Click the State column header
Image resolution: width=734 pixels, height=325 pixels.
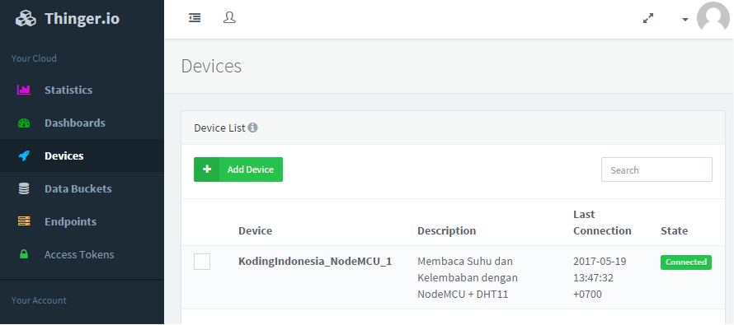point(674,230)
